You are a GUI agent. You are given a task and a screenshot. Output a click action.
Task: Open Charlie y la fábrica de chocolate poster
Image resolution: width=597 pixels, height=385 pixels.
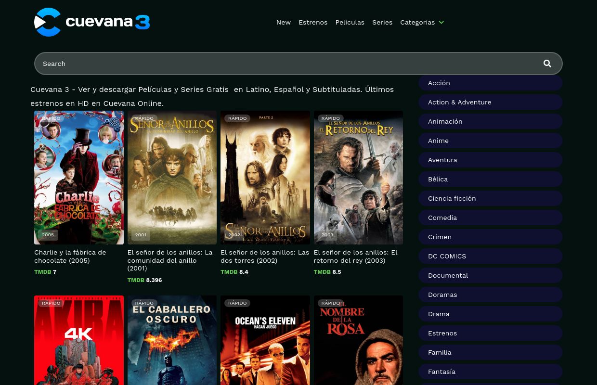[x=79, y=178]
